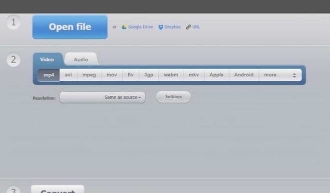Viewport: 330px width, 193px height.
Task: Click the chain link URL icon
Action: tap(188, 27)
